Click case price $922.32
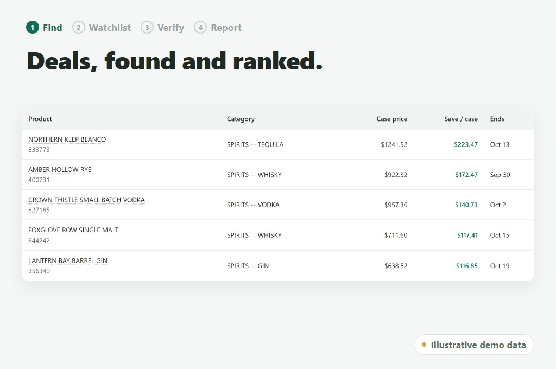The width and height of the screenshot is (556, 369). point(396,174)
